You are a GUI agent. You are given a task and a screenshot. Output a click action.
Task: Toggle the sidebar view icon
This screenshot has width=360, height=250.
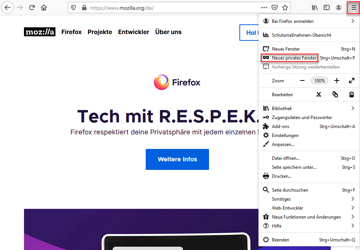[x=327, y=7]
